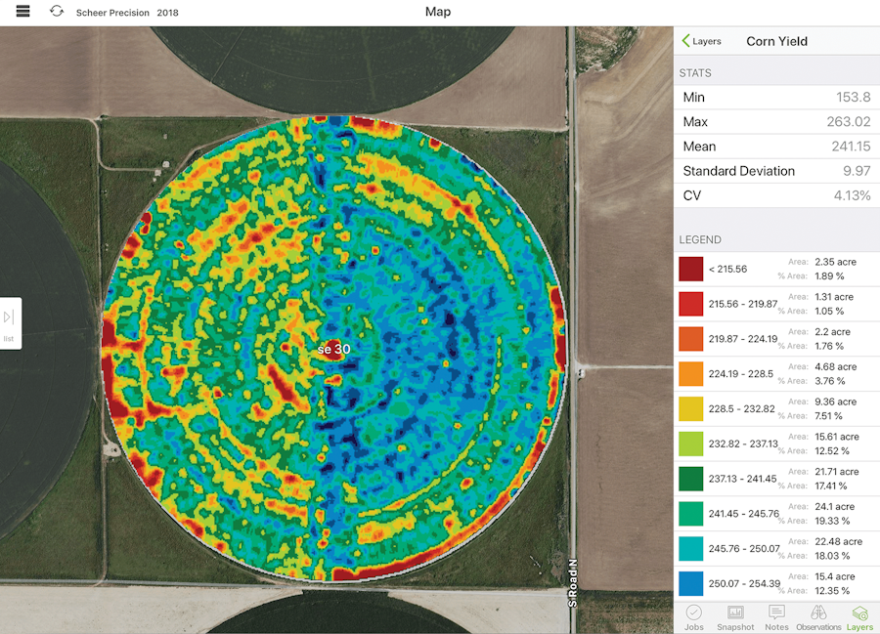Open Observations binoculars icon
Viewport: 880px width, 634px height.
coord(818,613)
